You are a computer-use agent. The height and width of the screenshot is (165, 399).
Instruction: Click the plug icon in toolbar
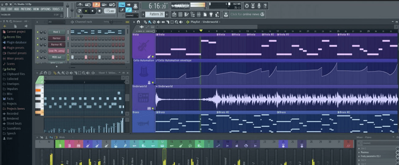coord(210,14)
